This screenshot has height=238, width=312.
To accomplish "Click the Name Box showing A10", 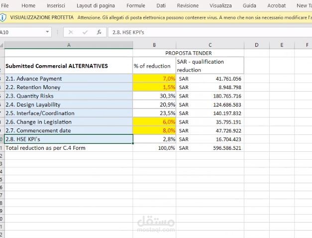I will [23, 32].
